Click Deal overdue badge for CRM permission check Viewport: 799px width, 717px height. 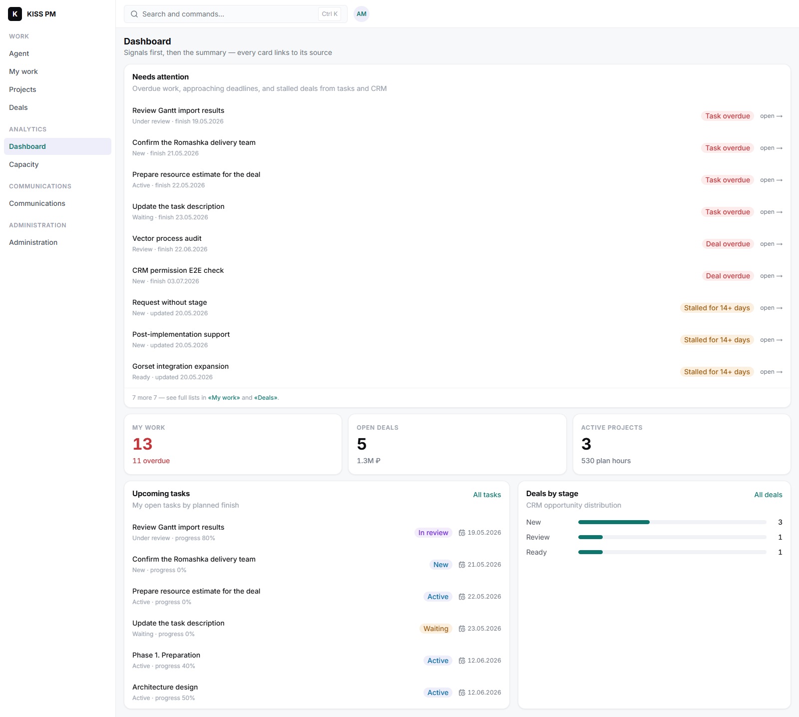click(728, 276)
